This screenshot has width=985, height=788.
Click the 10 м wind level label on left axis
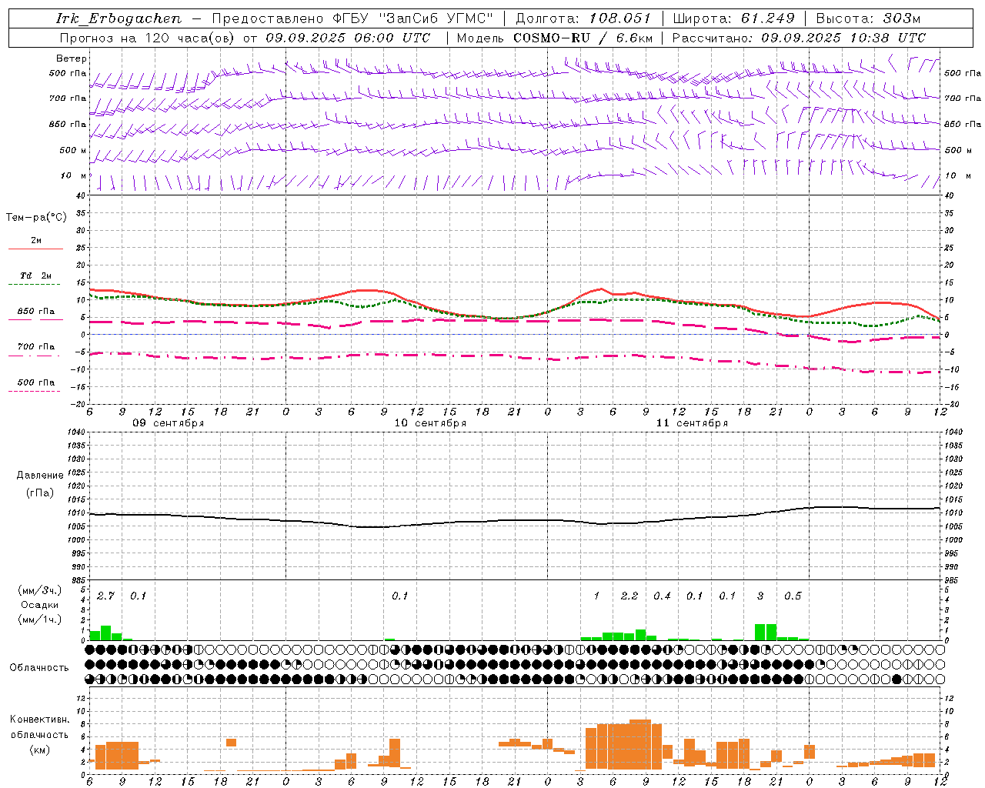pyautogui.click(x=74, y=175)
